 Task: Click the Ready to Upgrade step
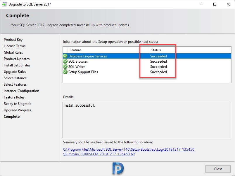coord(18,104)
